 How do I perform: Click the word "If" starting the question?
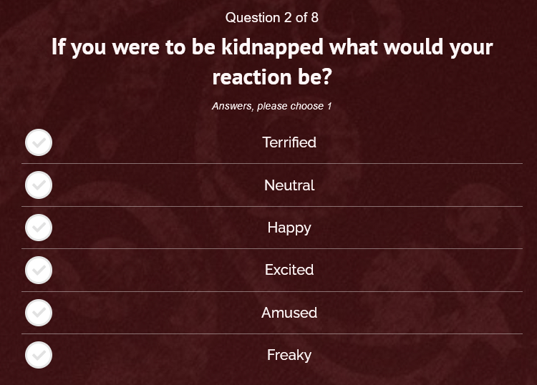coord(58,47)
